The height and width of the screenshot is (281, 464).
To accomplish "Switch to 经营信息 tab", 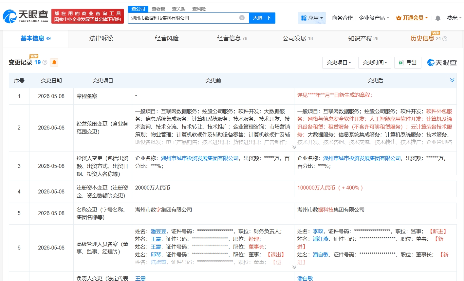I will point(232,39).
